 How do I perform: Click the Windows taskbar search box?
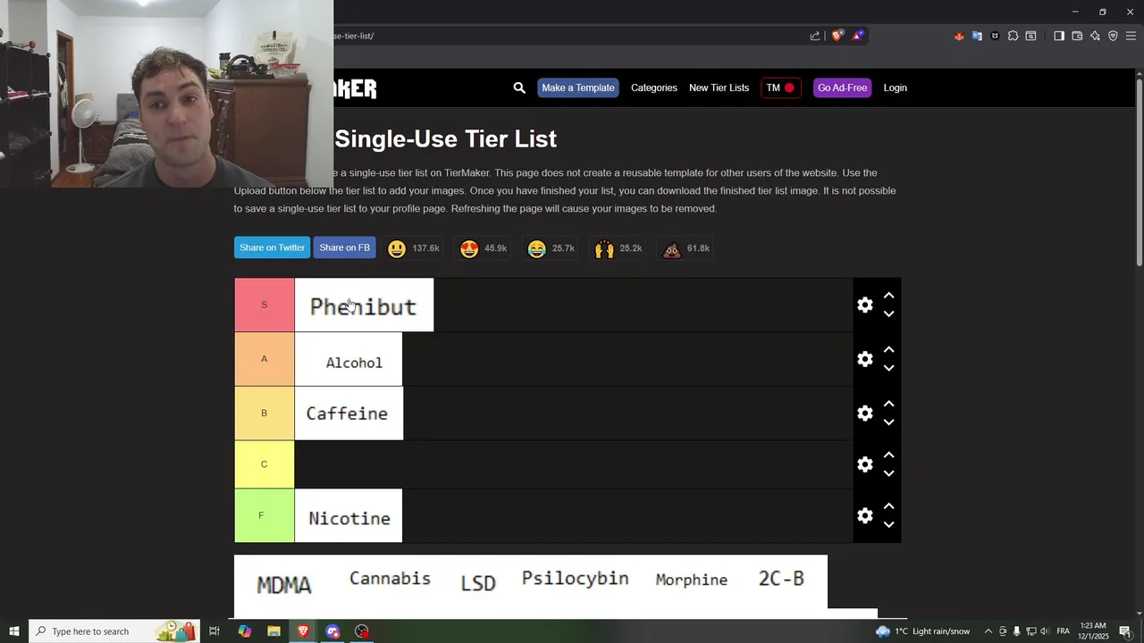[x=114, y=631]
